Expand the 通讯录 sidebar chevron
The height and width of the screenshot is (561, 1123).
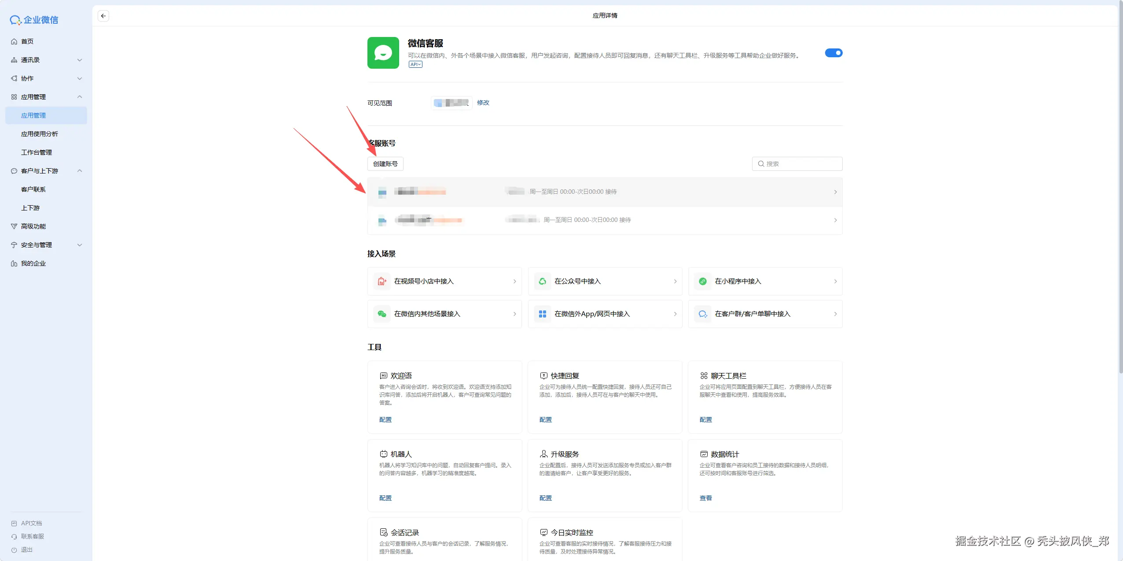[x=80, y=60]
